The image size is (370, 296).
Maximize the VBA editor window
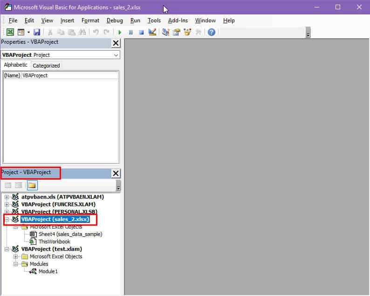(x=338, y=7)
